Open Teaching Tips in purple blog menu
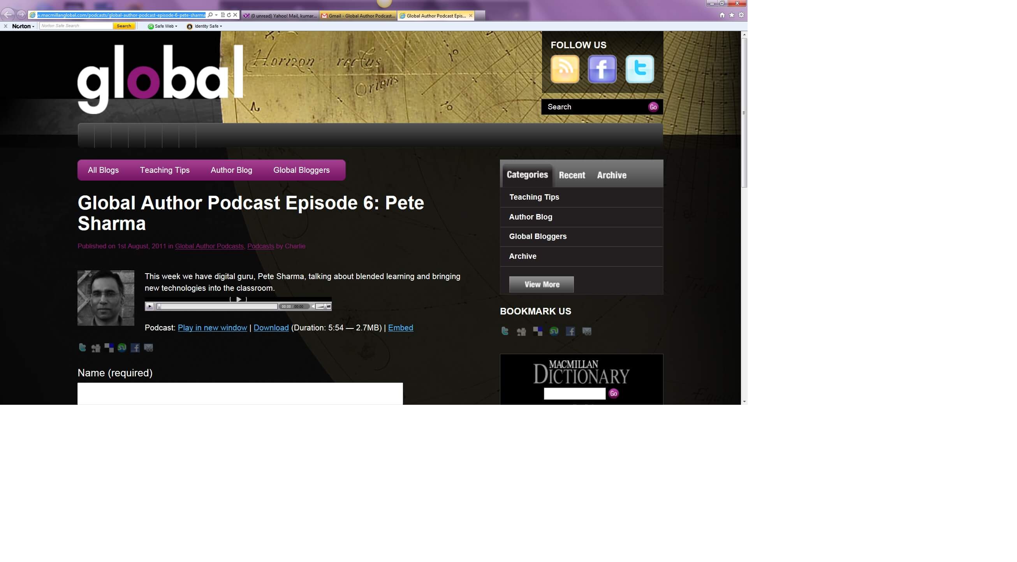 pos(165,170)
